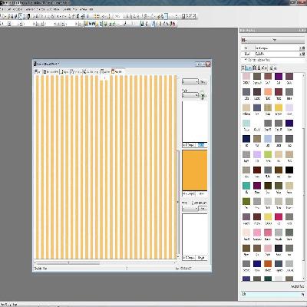
Task: Choose the peach-orange swatch in the palette
Action: [268, 92]
